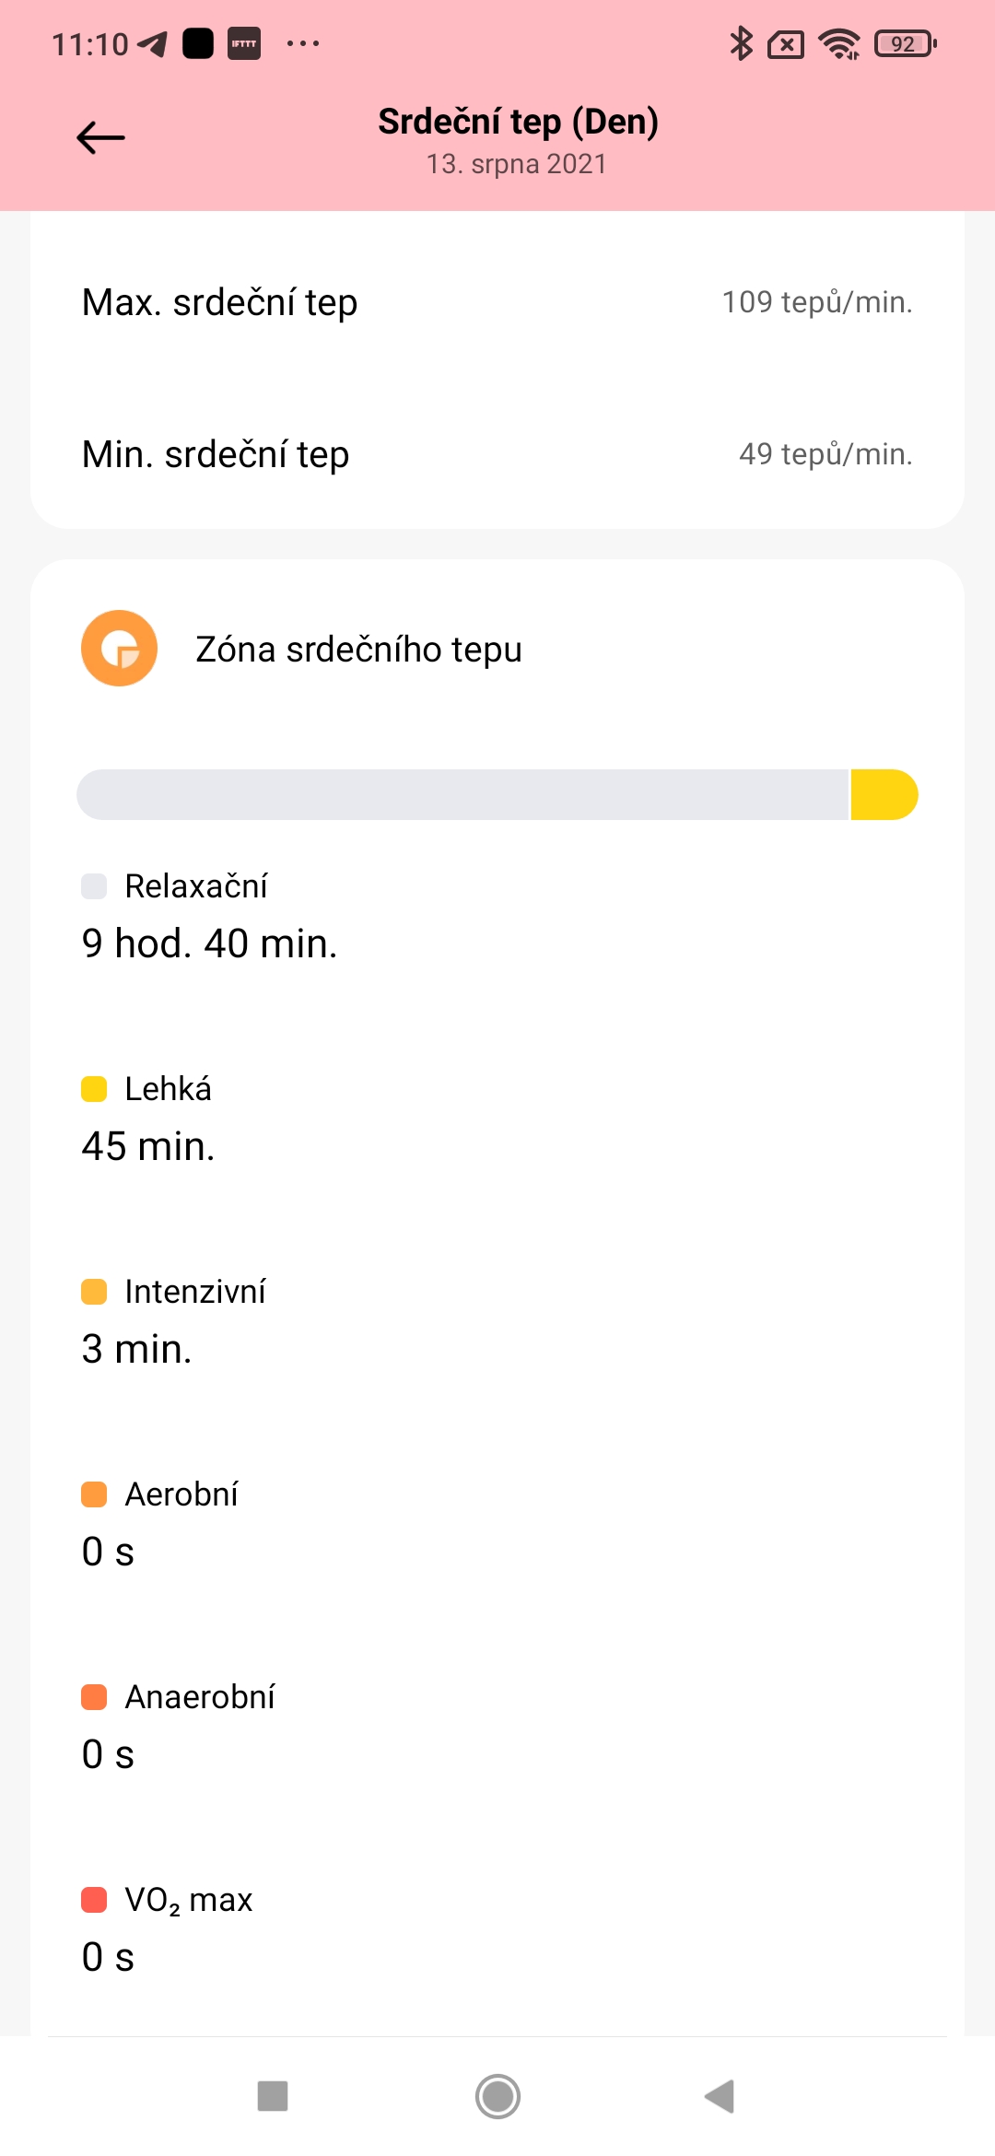This screenshot has height=2156, width=995.
Task: Open the Max. srdeční tep row
Action: point(497,302)
